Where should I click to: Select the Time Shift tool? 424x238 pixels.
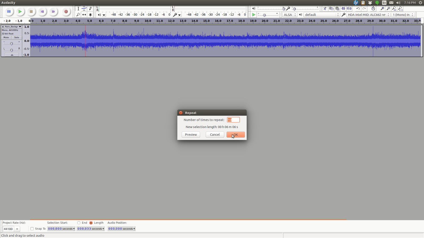click(84, 15)
